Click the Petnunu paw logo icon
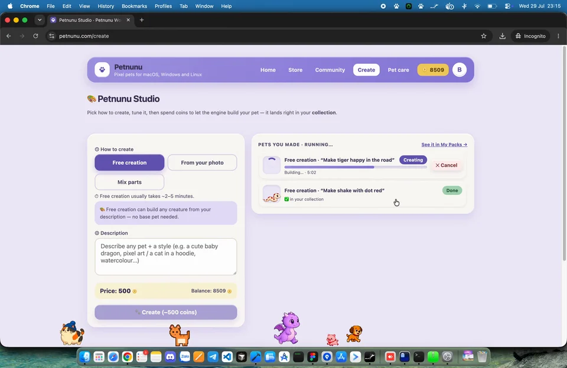 click(x=102, y=70)
